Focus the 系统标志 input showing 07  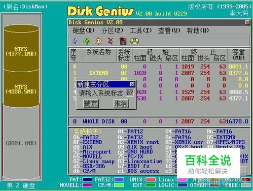(129, 93)
